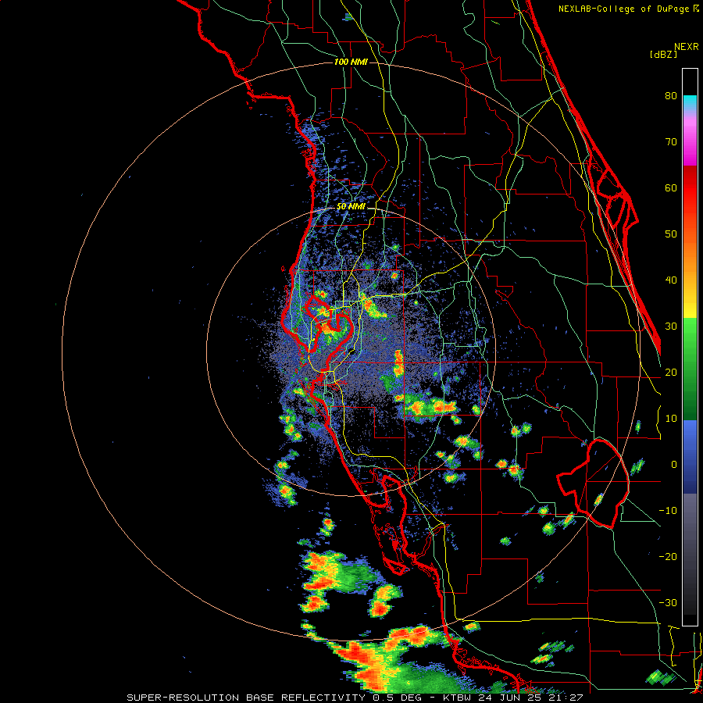The width and height of the screenshot is (703, 703).
Task: Click the -10 value on dBZ scale
Action: coord(668,511)
